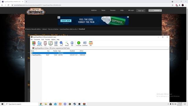Open File Explorer from the taskbar
Image resolution: width=188 pixels, height=106 pixels.
(46, 104)
